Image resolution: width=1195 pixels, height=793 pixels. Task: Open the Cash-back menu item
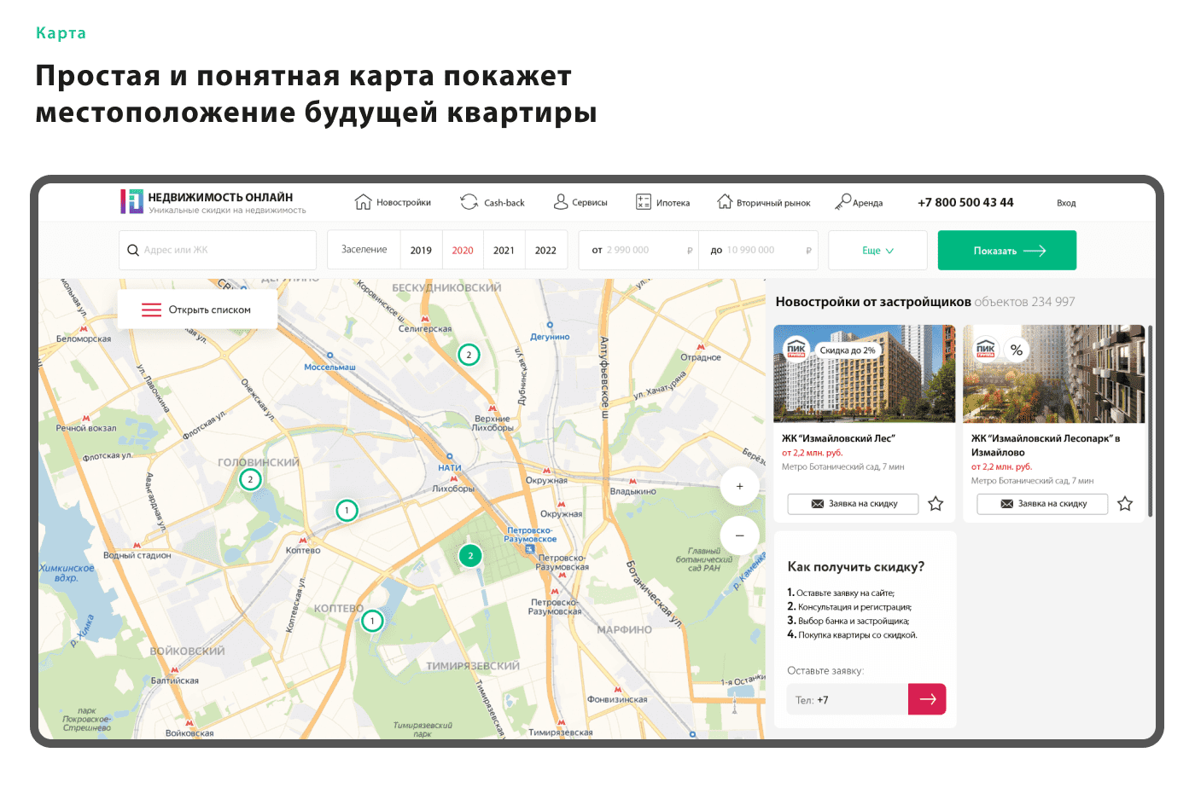493,203
